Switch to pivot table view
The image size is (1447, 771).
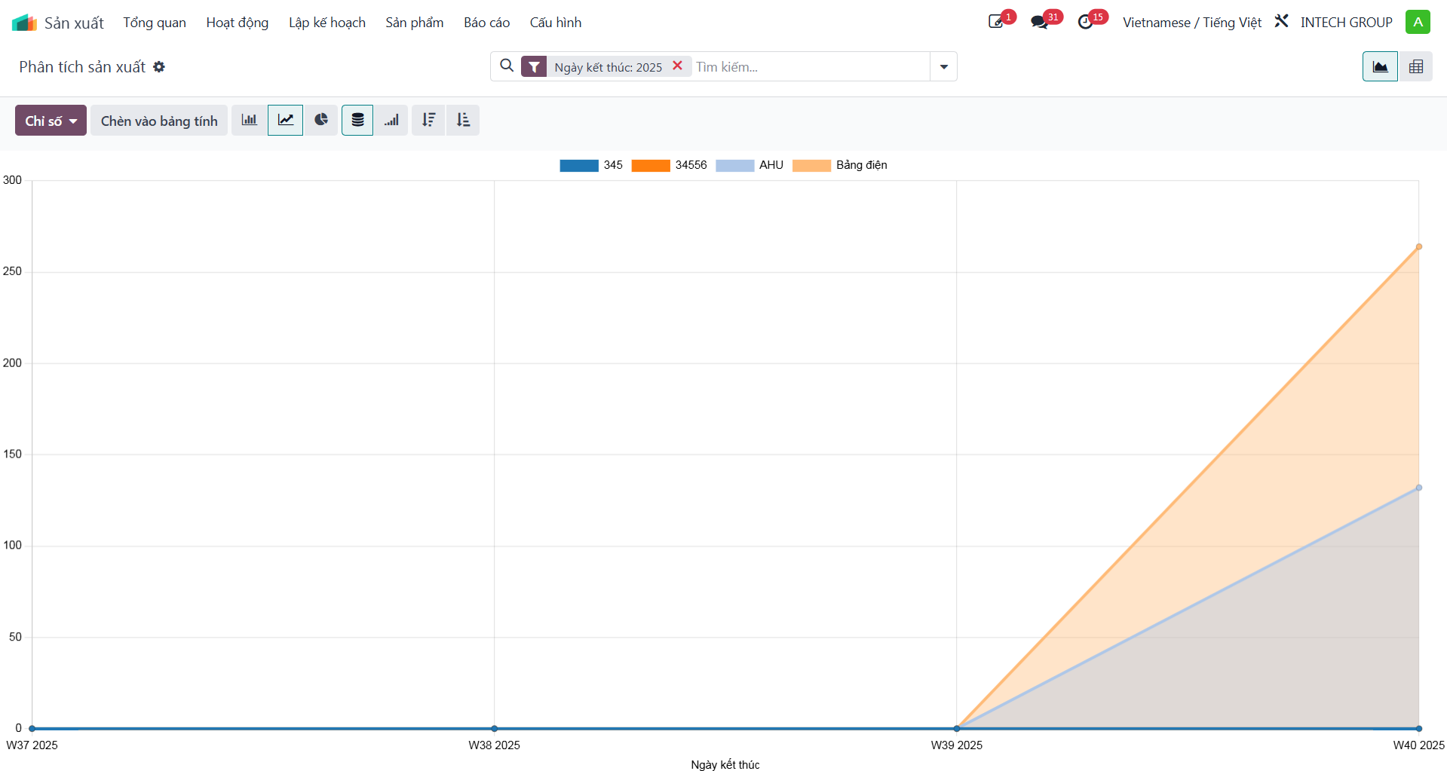click(x=1416, y=66)
